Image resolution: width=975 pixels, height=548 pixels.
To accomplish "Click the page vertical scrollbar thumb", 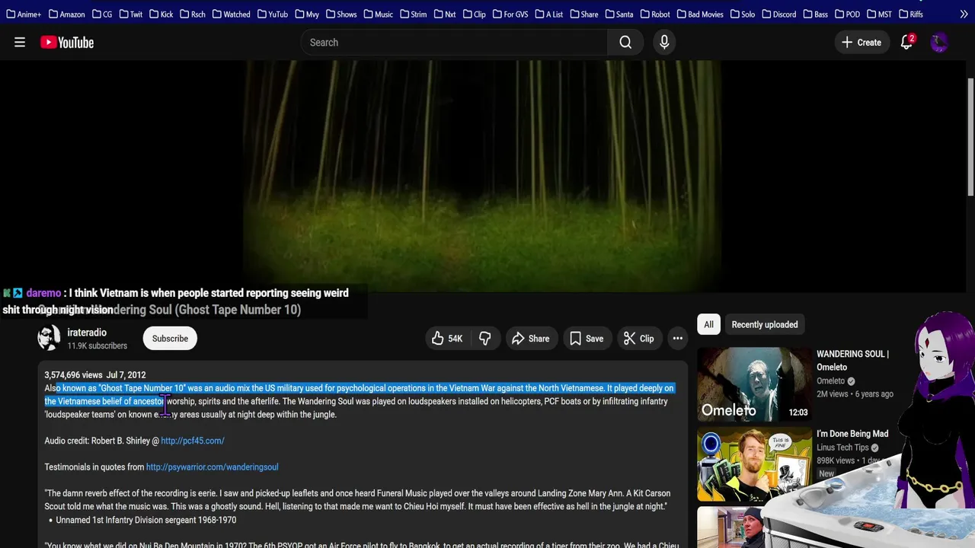I will coord(970,137).
